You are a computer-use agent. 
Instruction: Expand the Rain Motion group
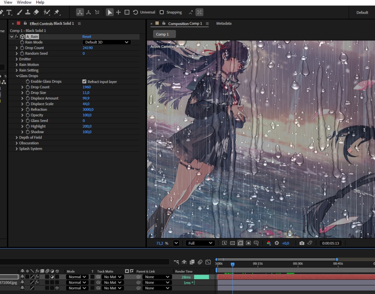pyautogui.click(x=16, y=65)
